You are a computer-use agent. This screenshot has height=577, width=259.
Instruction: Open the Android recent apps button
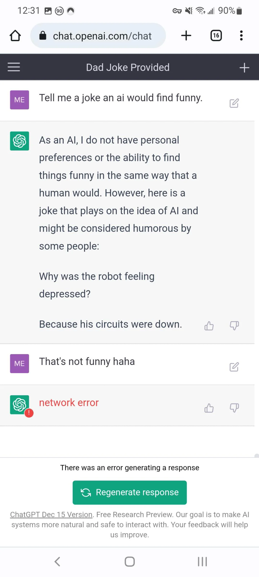tap(202, 561)
